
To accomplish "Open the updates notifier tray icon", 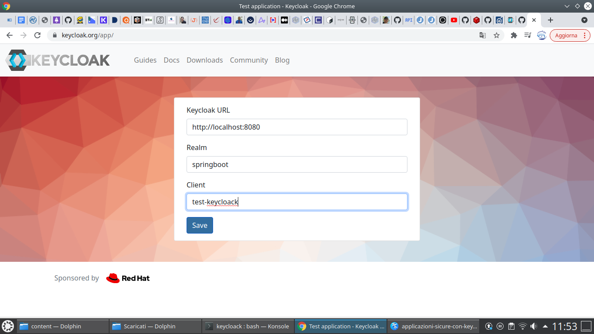I will [489, 326].
